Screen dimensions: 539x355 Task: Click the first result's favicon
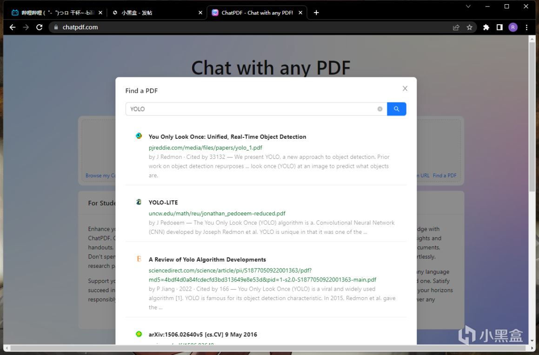tap(139, 136)
